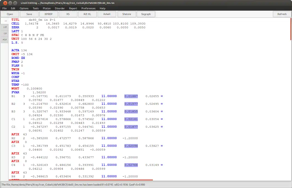Click the CELL keyword
The height and width of the screenshot is (188, 292).
[x=15, y=23]
